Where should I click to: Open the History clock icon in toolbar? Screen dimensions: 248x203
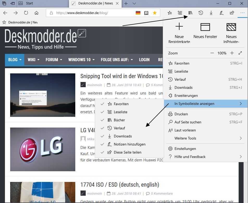(201, 13)
